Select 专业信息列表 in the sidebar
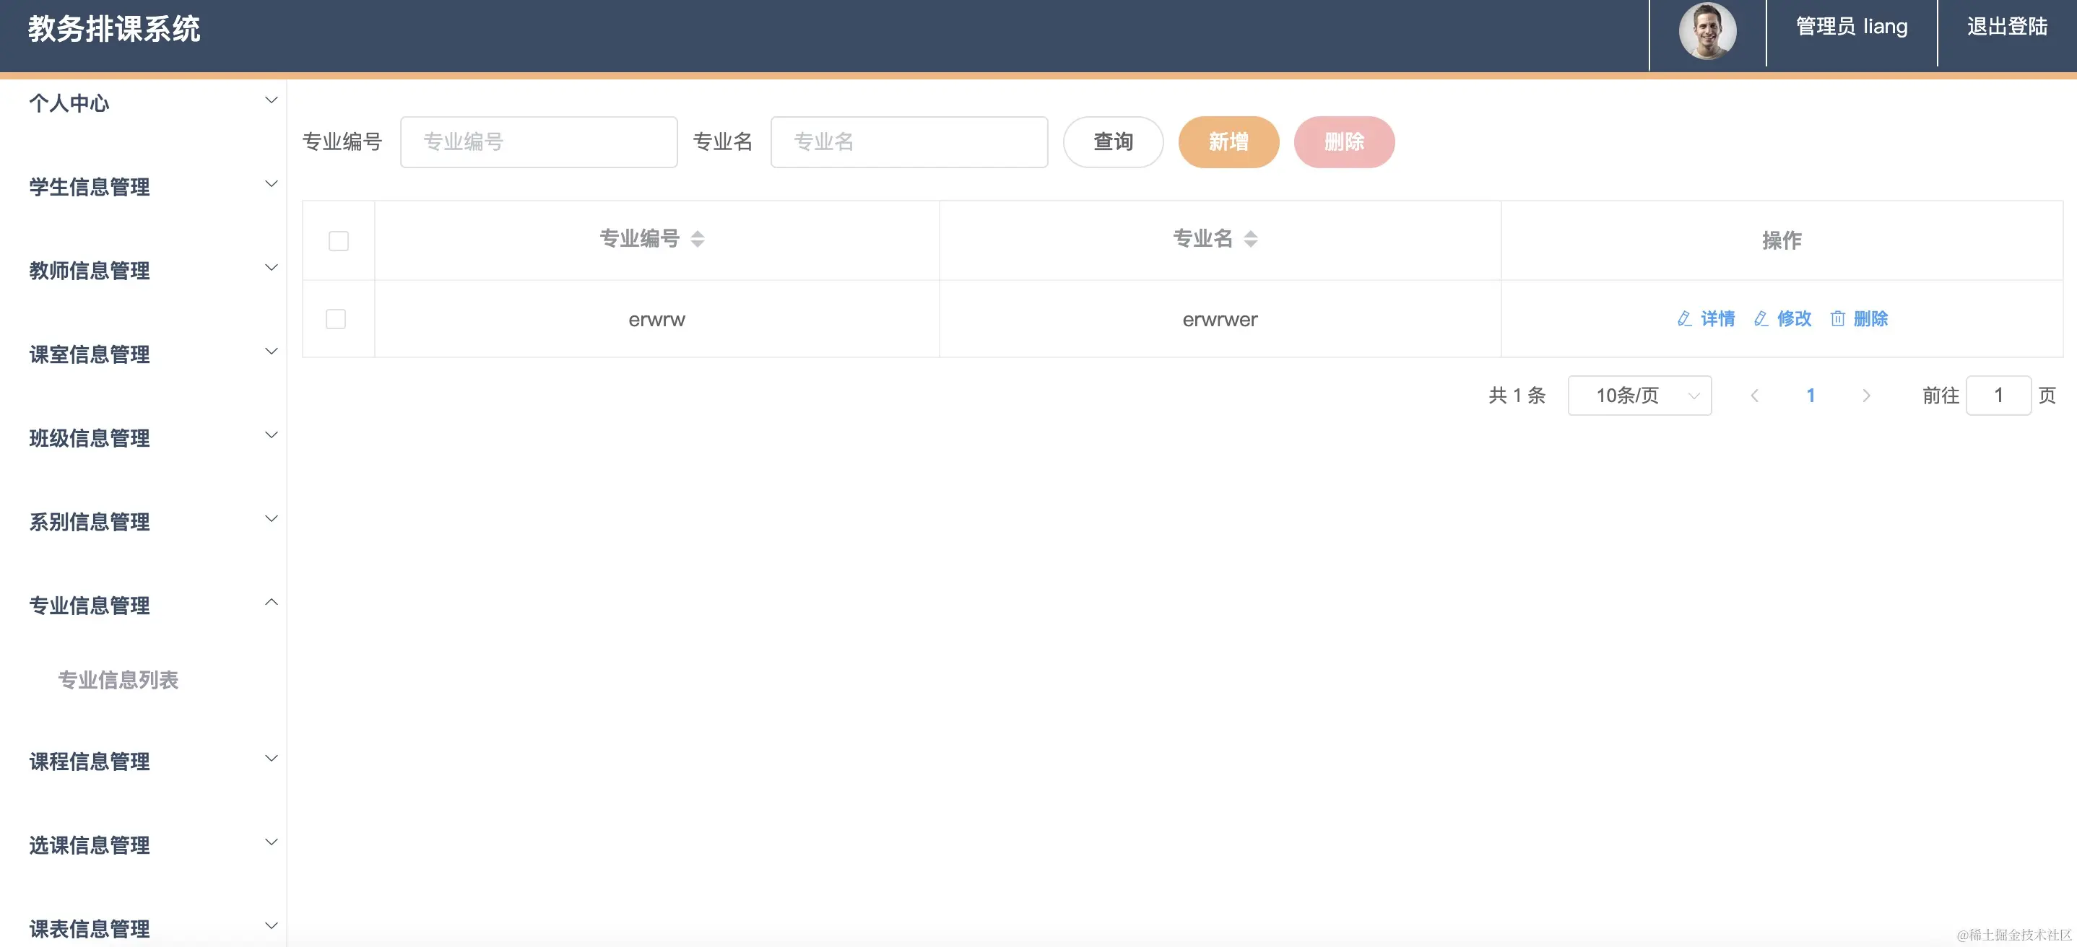This screenshot has width=2077, height=947. click(118, 679)
